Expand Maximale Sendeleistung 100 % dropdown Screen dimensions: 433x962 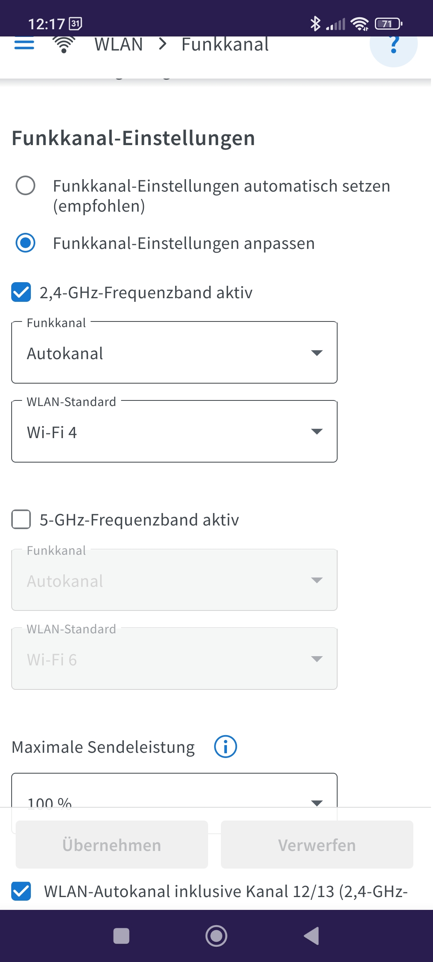click(x=174, y=790)
